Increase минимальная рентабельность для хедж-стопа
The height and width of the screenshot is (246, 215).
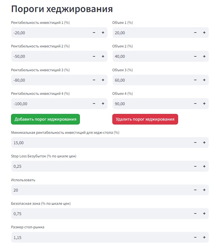point(204,142)
